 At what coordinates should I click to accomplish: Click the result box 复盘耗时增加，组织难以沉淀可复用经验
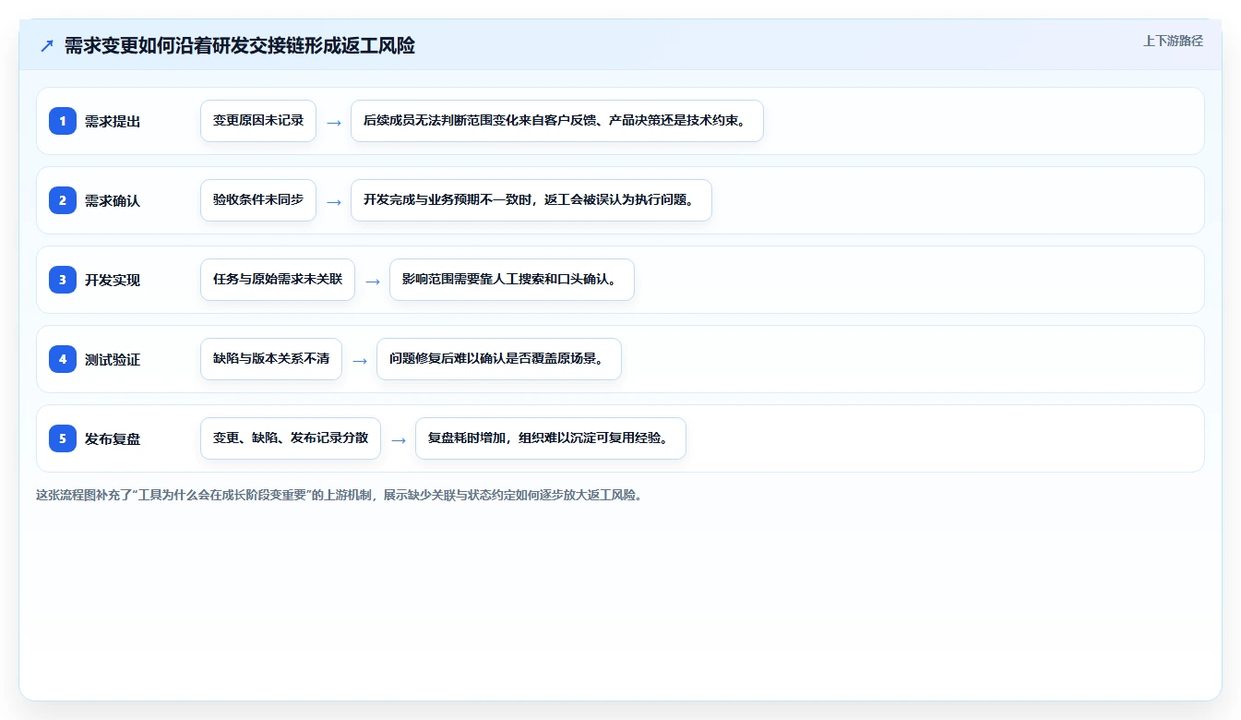click(551, 438)
